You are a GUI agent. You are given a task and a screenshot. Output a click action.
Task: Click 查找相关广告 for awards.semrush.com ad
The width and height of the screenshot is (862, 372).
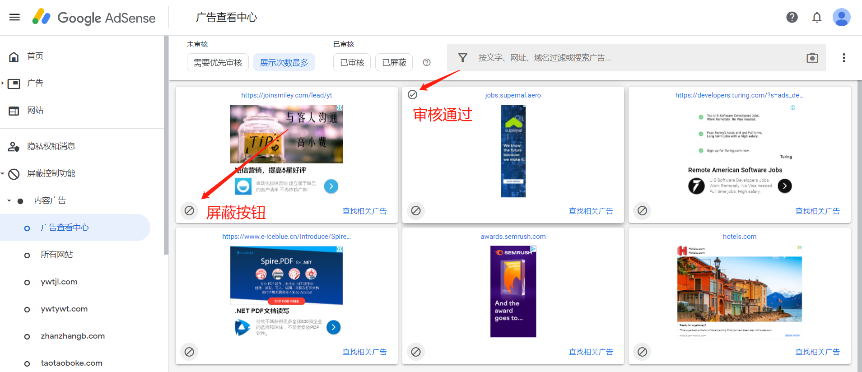591,352
